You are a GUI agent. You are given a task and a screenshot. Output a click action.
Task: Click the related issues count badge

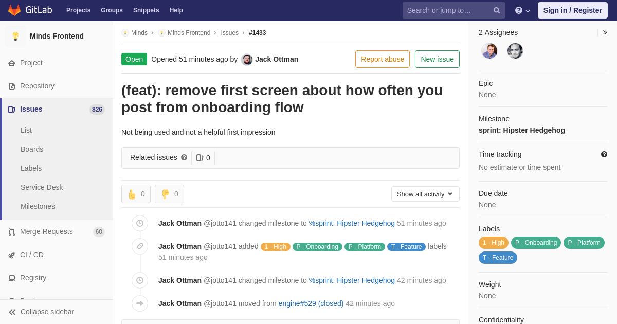click(x=203, y=158)
